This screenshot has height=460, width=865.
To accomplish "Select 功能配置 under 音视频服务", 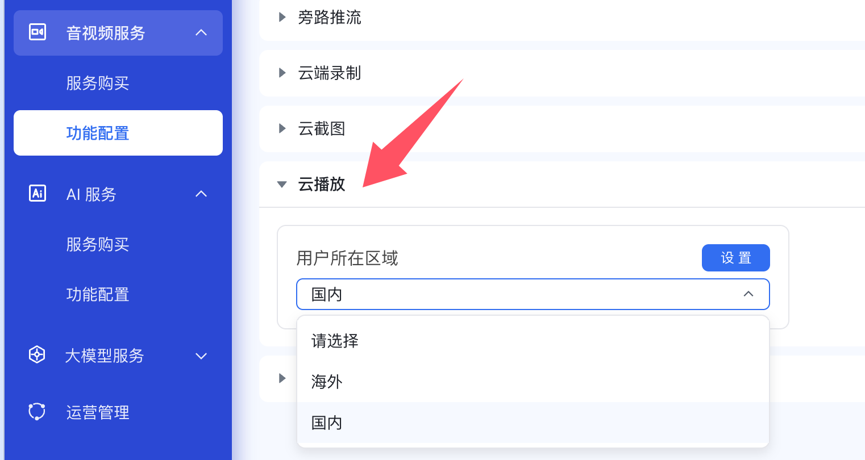I will pos(98,133).
